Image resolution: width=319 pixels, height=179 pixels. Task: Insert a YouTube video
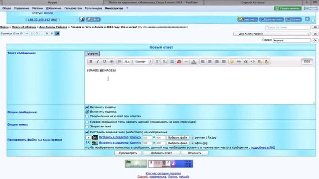click(x=179, y=62)
